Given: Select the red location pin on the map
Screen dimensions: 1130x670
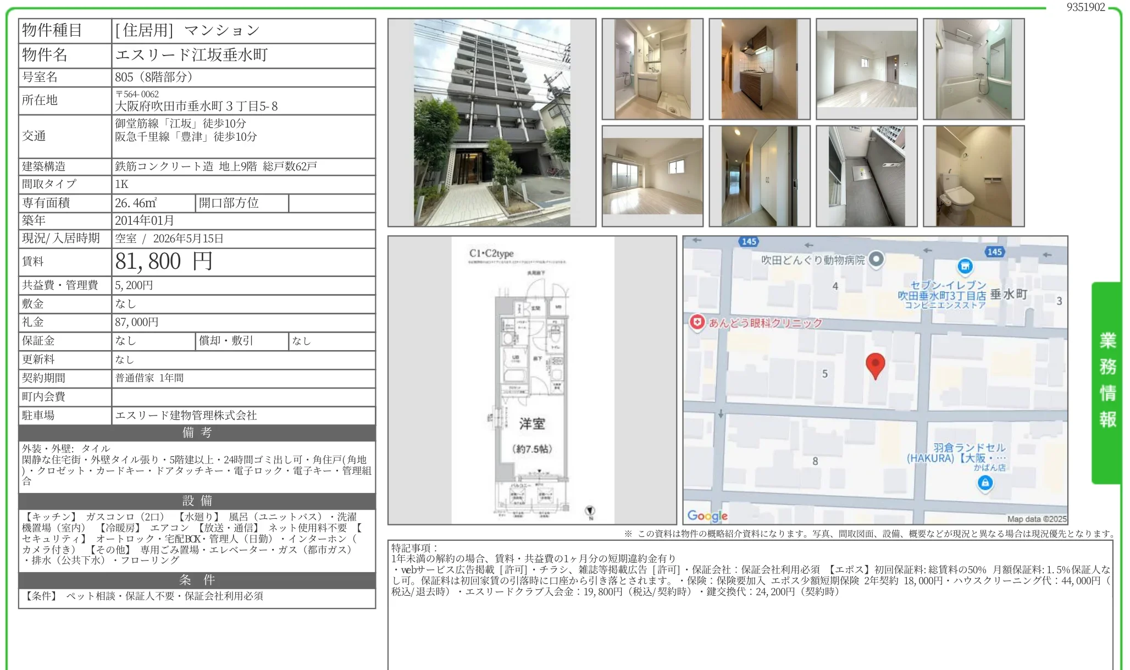Looking at the screenshot, I should pos(876,364).
